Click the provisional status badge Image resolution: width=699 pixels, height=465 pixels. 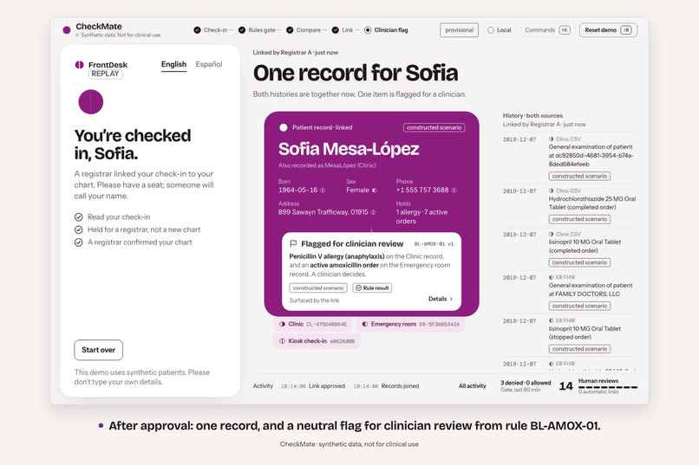pos(459,29)
